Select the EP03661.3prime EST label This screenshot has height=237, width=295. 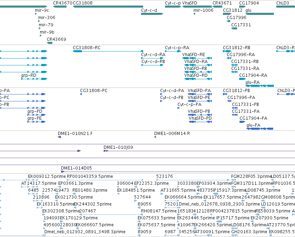[76, 183]
